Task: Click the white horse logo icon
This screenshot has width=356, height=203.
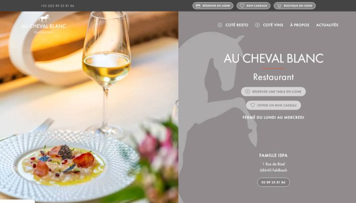Action: click(44, 18)
